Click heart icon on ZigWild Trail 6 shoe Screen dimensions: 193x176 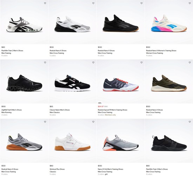[45, 63]
